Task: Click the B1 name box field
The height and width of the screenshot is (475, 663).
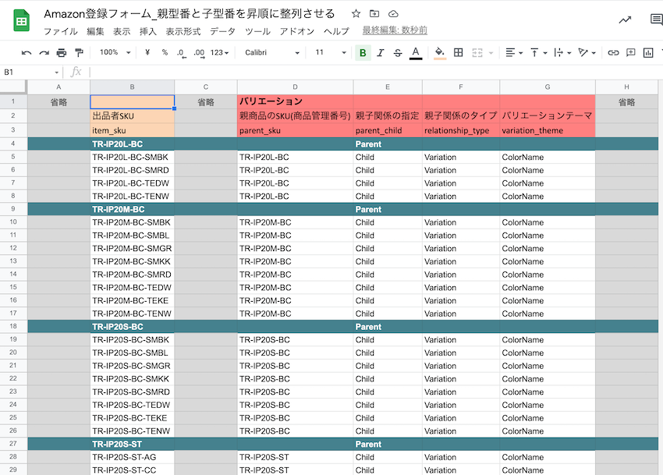Action: pyautogui.click(x=31, y=72)
